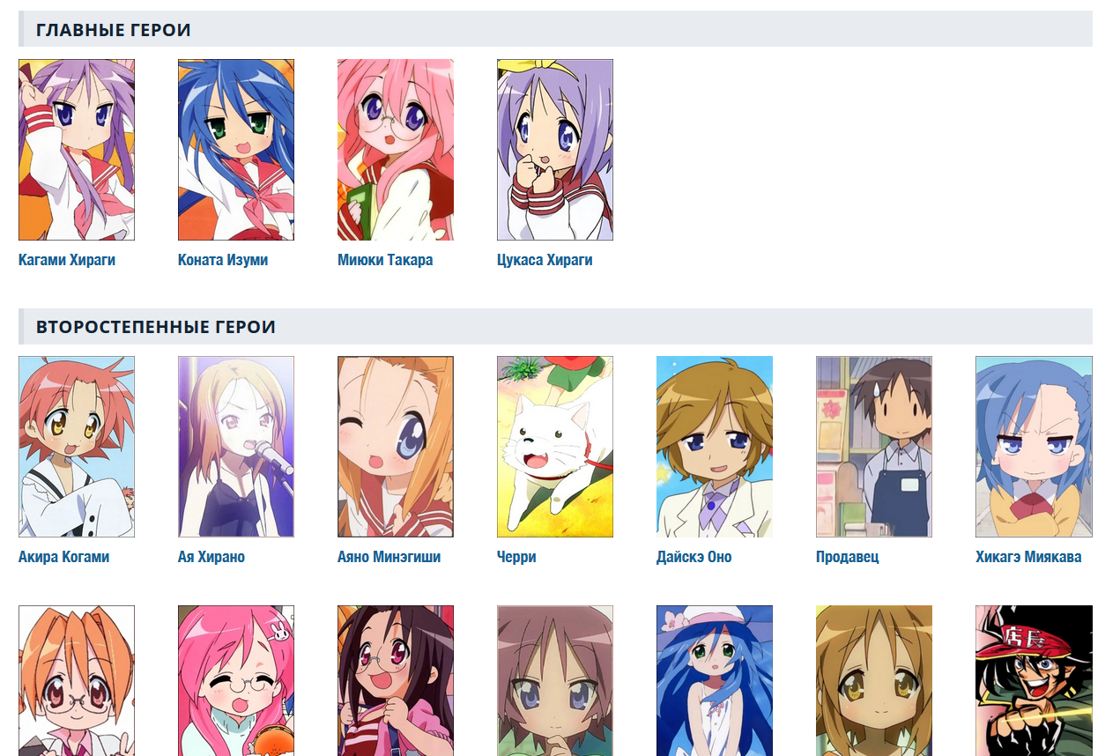Click the Дайскэ Оно name link
Viewport: 1120px width, 756px height.
click(x=694, y=557)
